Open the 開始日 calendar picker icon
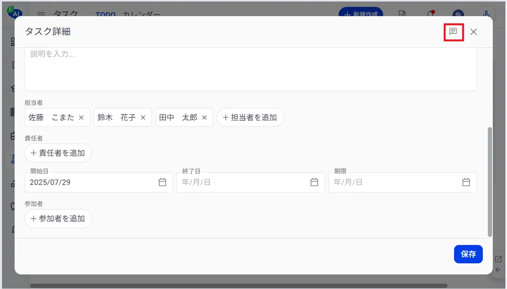 (x=162, y=182)
